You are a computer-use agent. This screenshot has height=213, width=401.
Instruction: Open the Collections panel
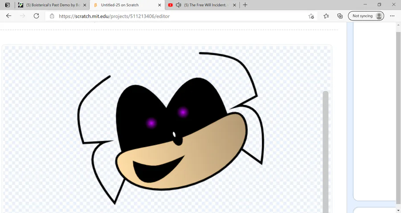coord(340,16)
